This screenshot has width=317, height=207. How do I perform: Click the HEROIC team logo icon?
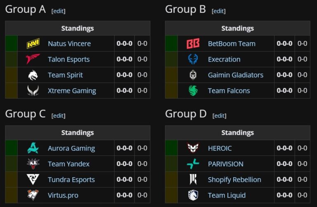coord(193,148)
